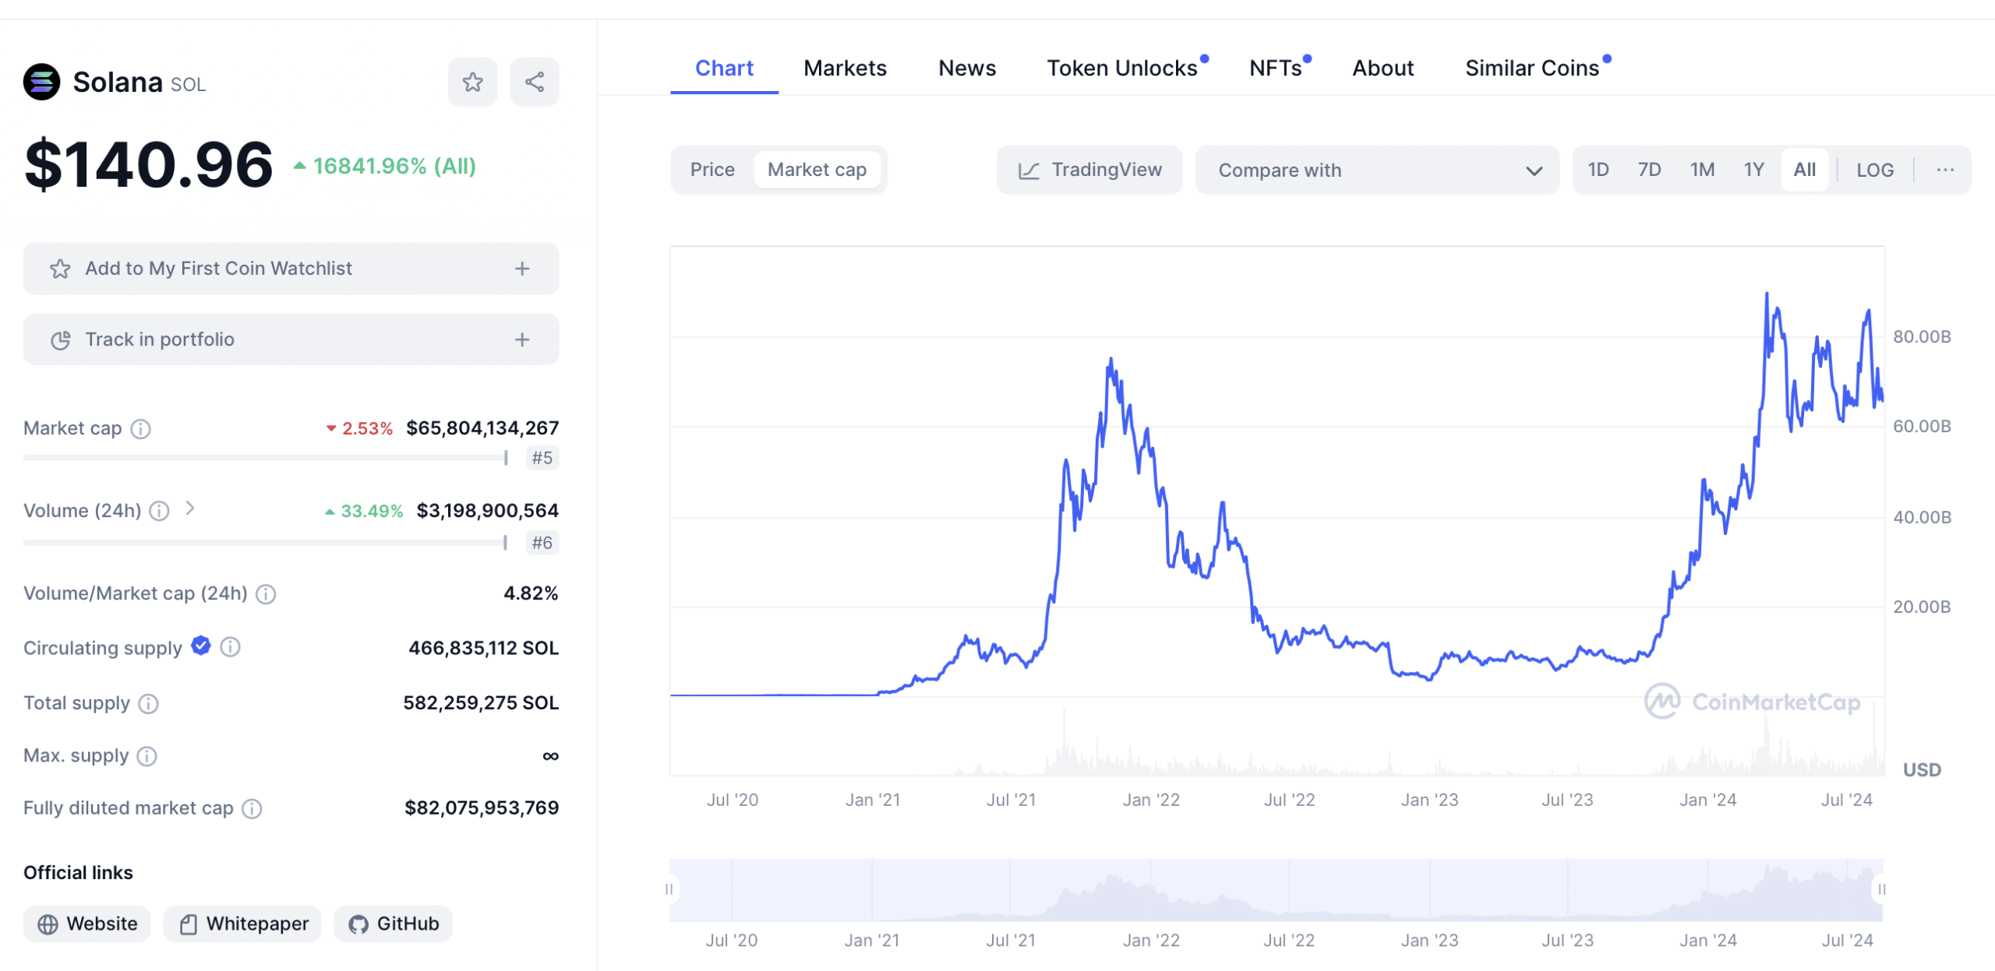Click the #6 volume rank badge

pos(542,543)
